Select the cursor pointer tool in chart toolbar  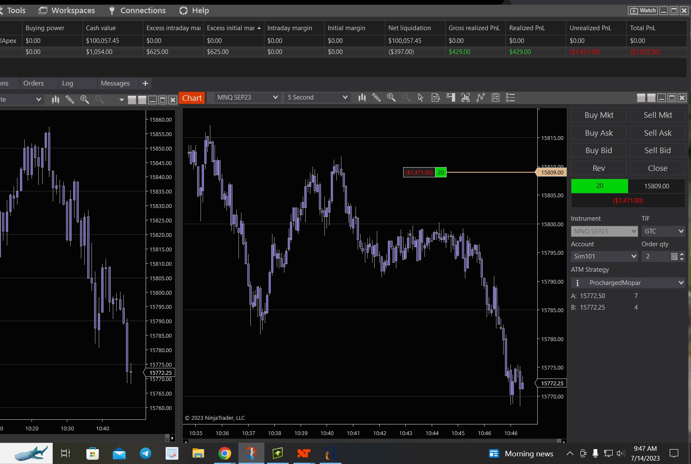421,98
